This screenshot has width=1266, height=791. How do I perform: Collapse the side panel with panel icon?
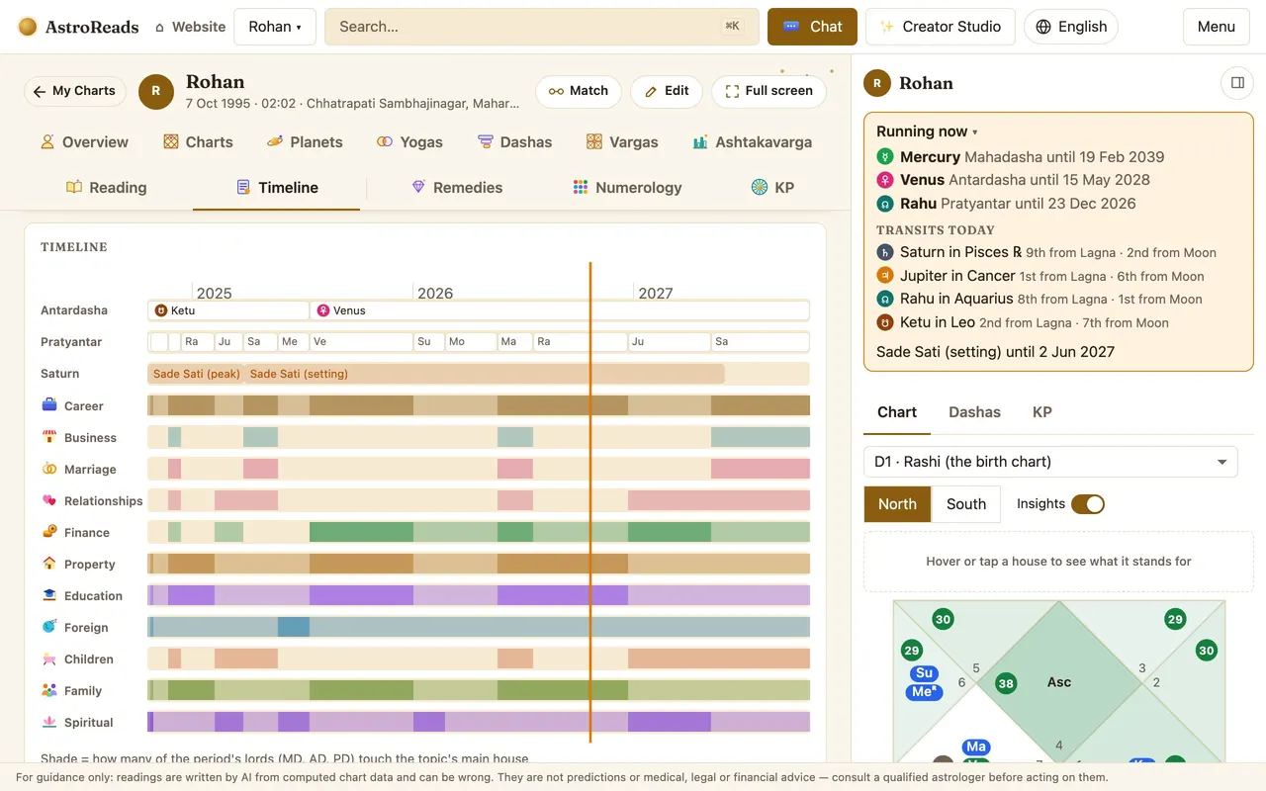pyautogui.click(x=1237, y=83)
